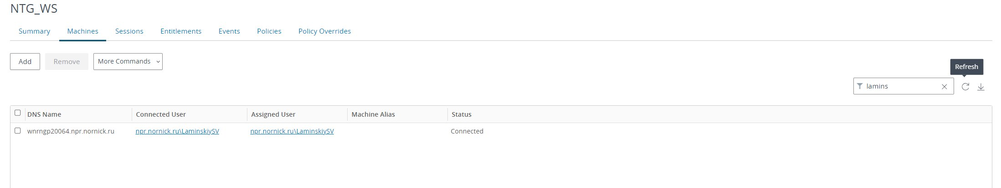Switch to the Summary tab
Image resolution: width=1001 pixels, height=188 pixels.
coord(34,31)
